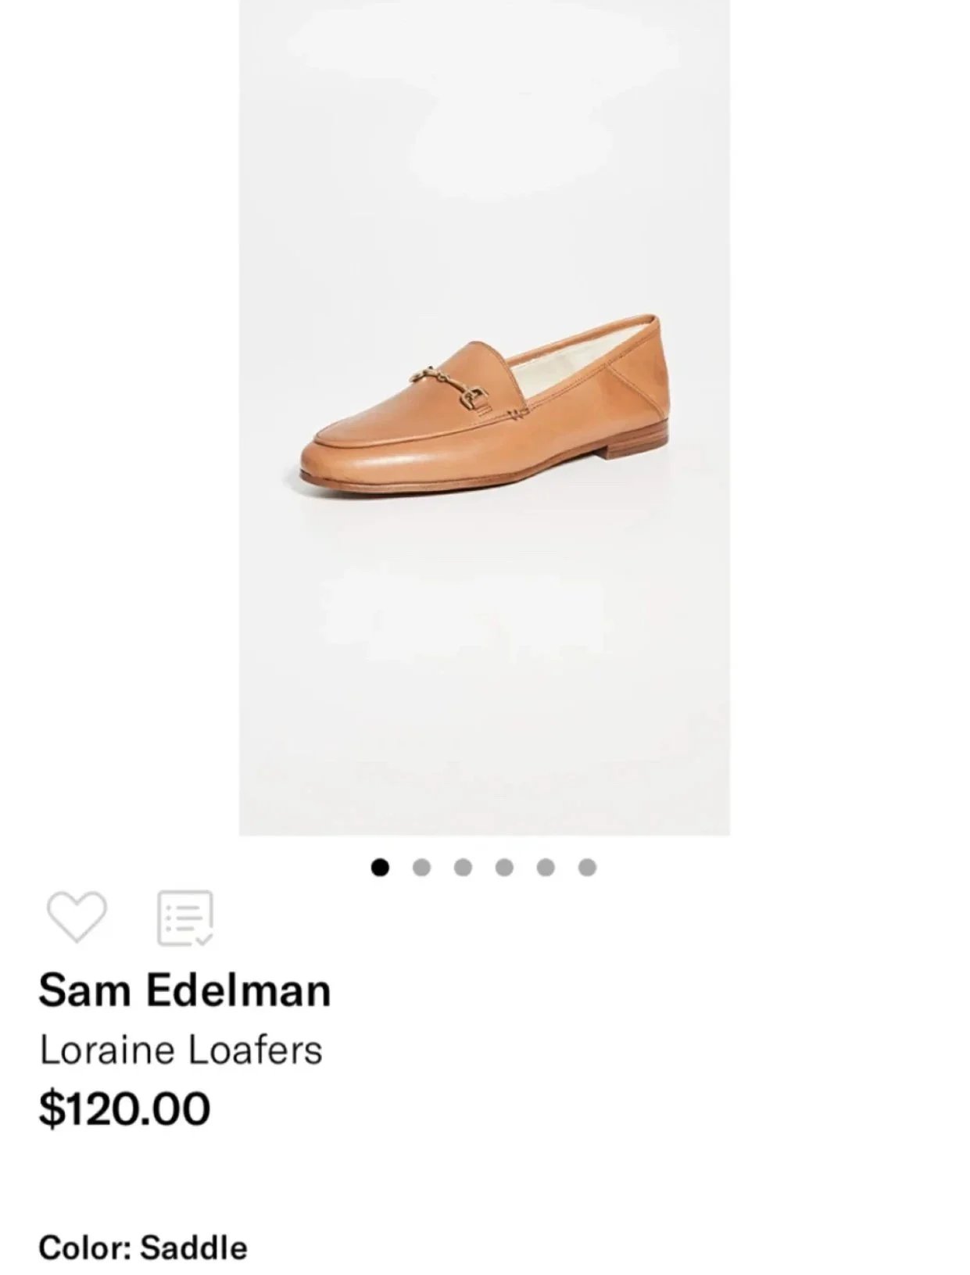Screen dimensions: 970x1275
Task: Click the Loraine Loafers product title
Action: (x=181, y=1050)
